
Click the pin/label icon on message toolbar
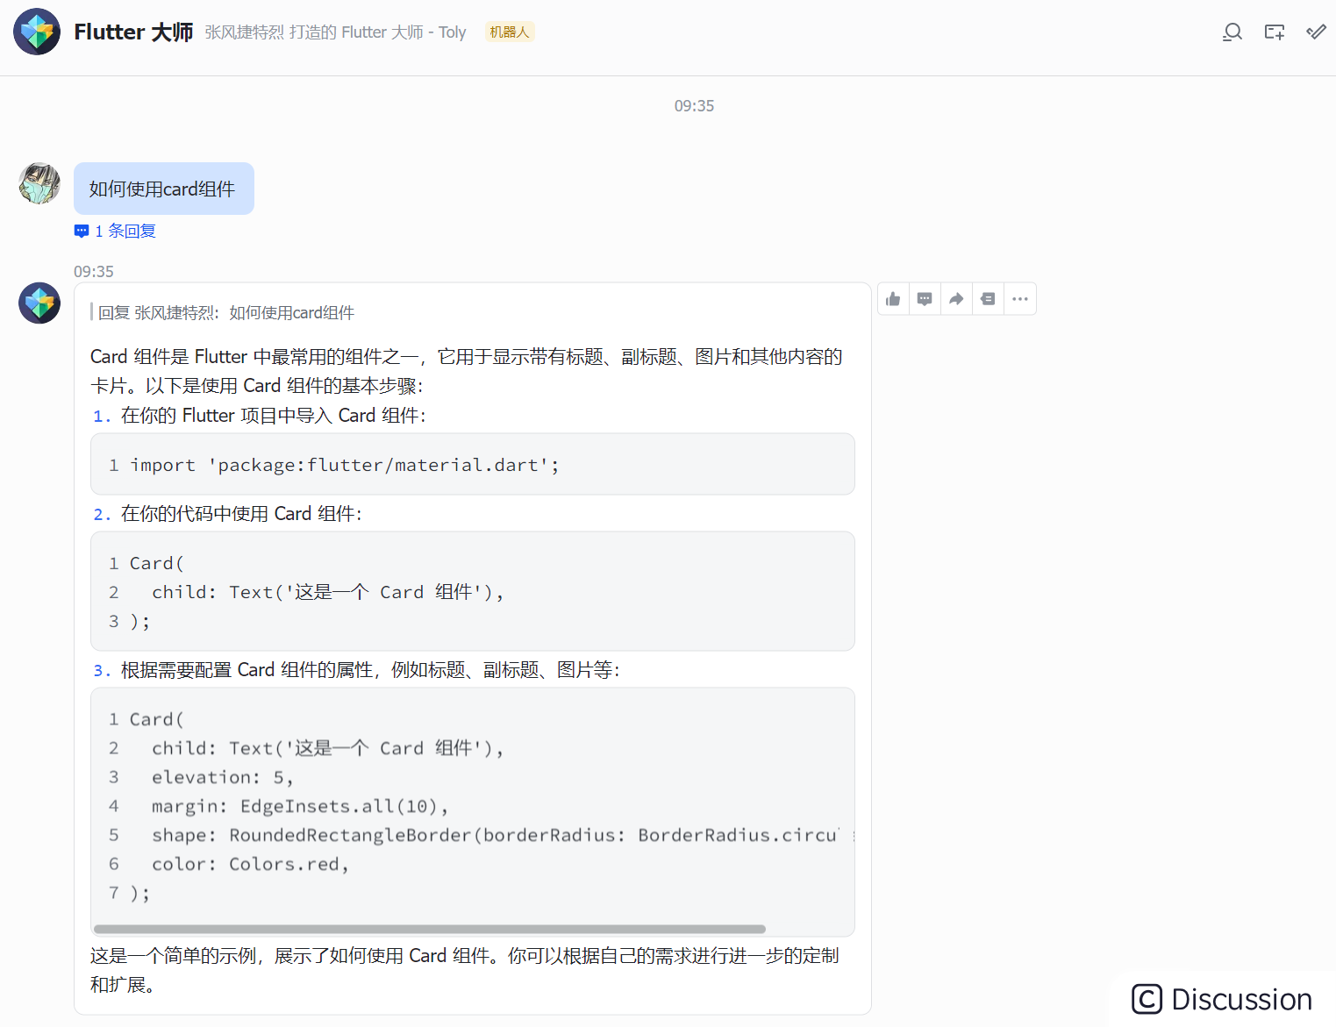coord(988,299)
